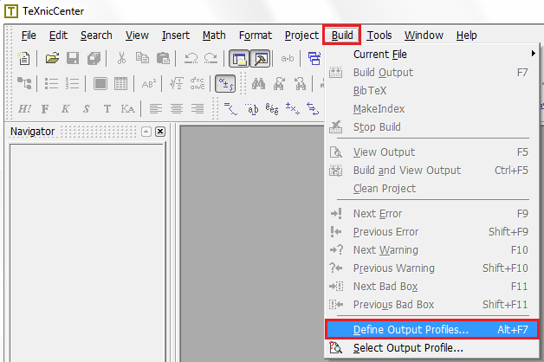This screenshot has height=362, width=544.
Task: Click the Undo arrow icon
Action: pyautogui.click(x=191, y=58)
